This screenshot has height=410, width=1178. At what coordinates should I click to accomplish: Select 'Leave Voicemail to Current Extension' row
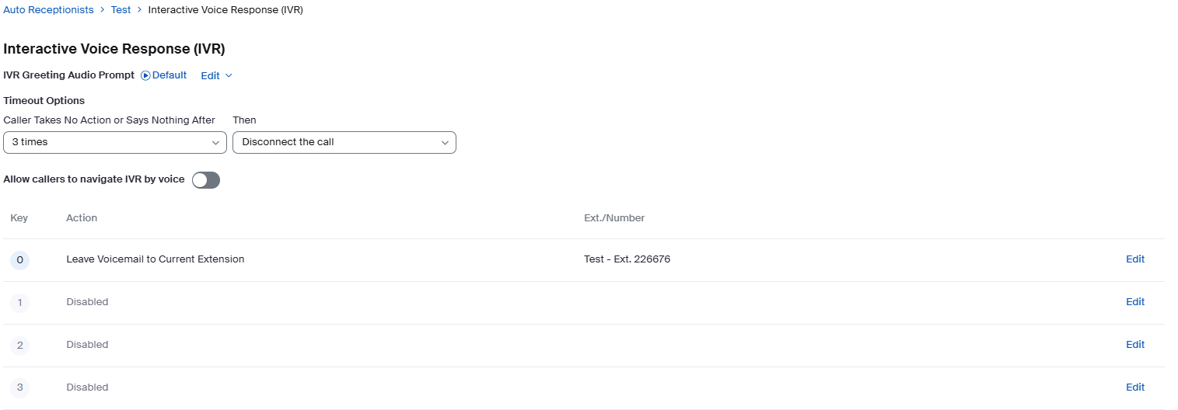click(156, 259)
